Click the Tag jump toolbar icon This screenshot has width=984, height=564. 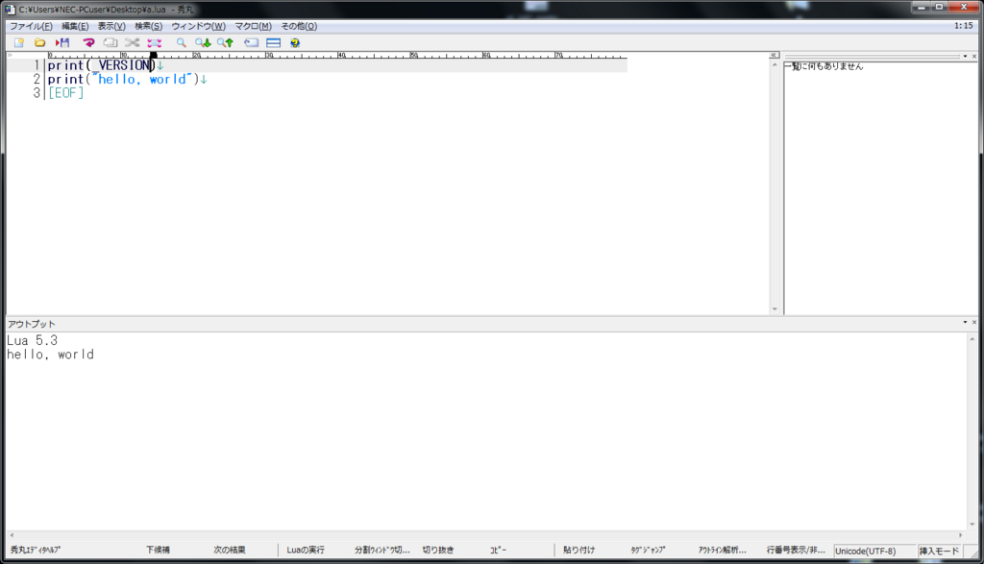click(251, 42)
